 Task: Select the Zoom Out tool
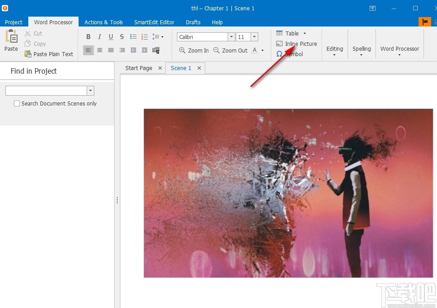click(230, 50)
